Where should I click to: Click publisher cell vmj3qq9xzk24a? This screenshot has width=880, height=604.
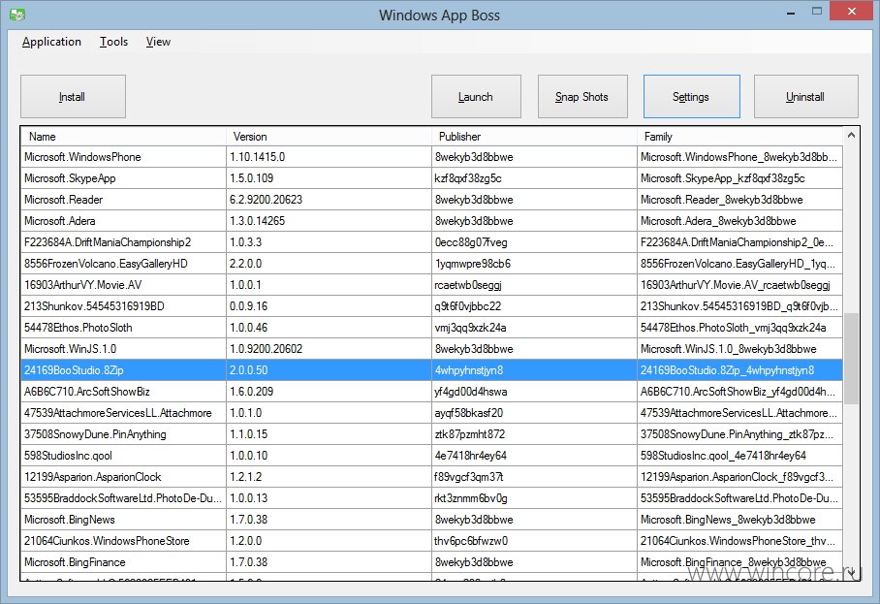click(x=534, y=328)
